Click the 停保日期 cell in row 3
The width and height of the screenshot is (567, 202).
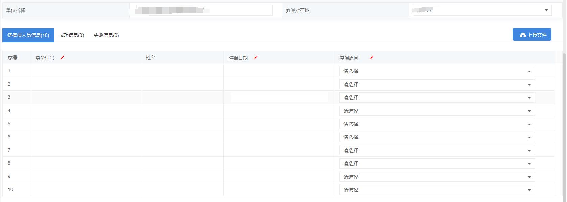tap(279, 97)
